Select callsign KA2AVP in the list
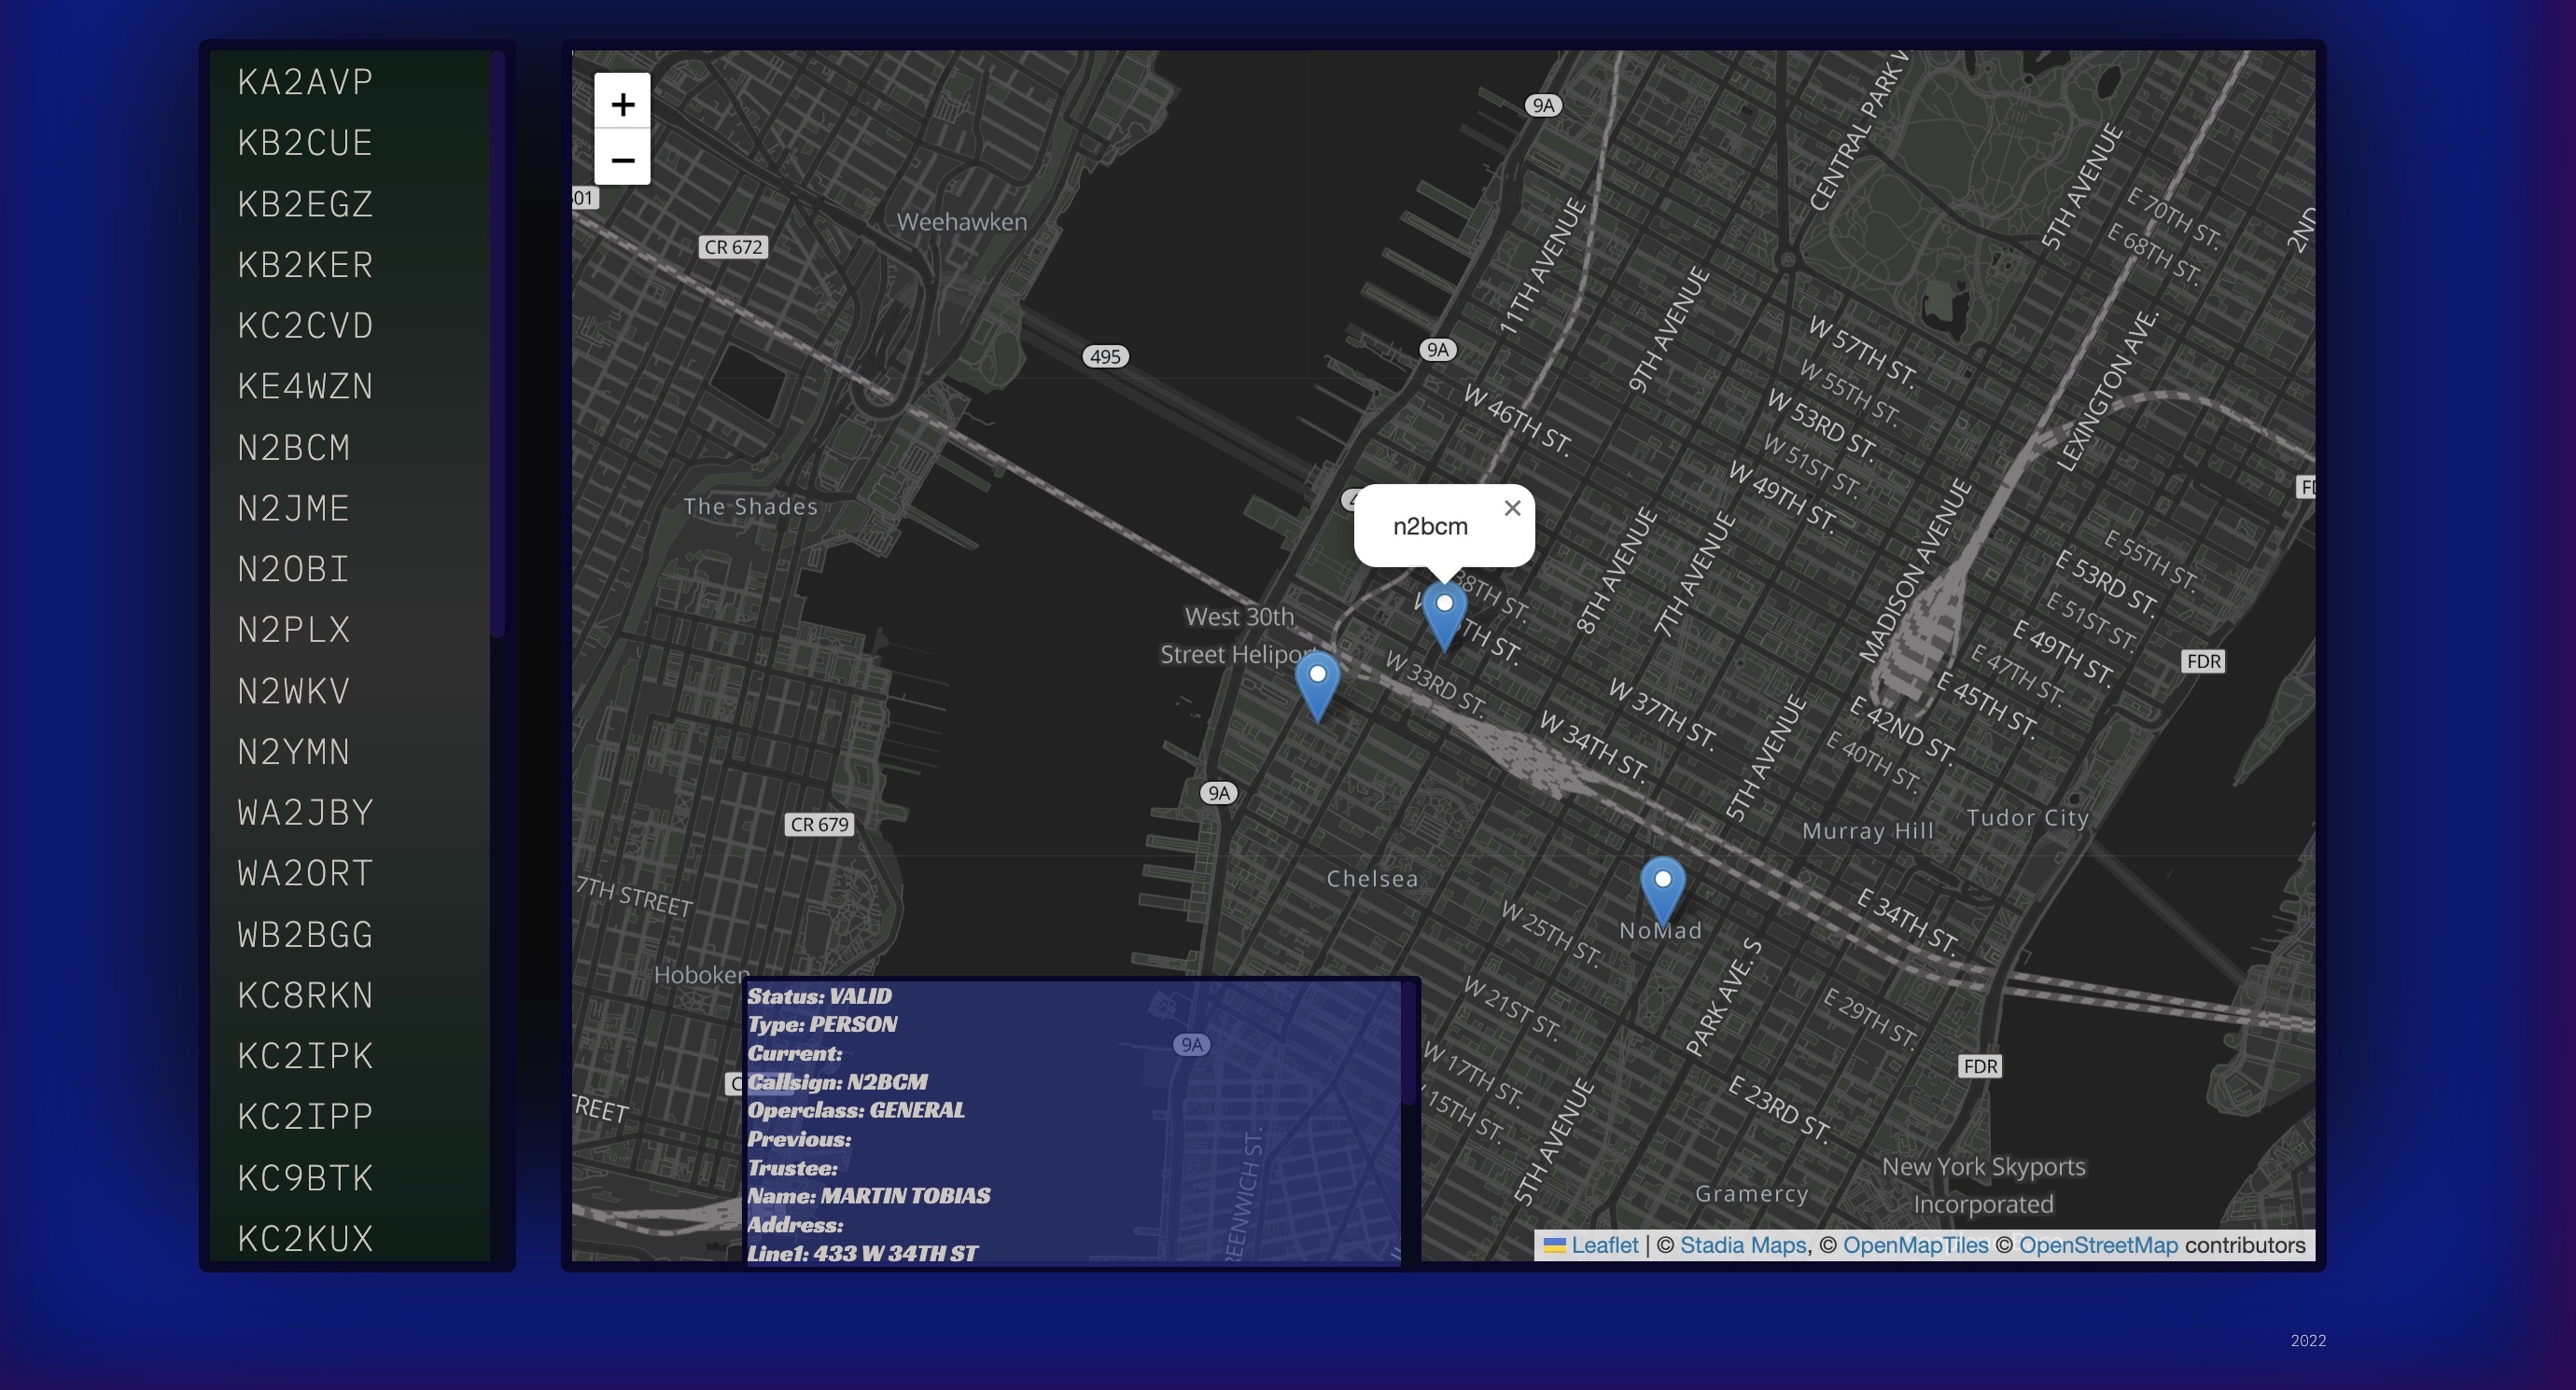This screenshot has height=1390, width=2576. tap(305, 82)
